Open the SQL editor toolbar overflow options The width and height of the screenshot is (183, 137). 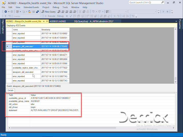click(136, 17)
